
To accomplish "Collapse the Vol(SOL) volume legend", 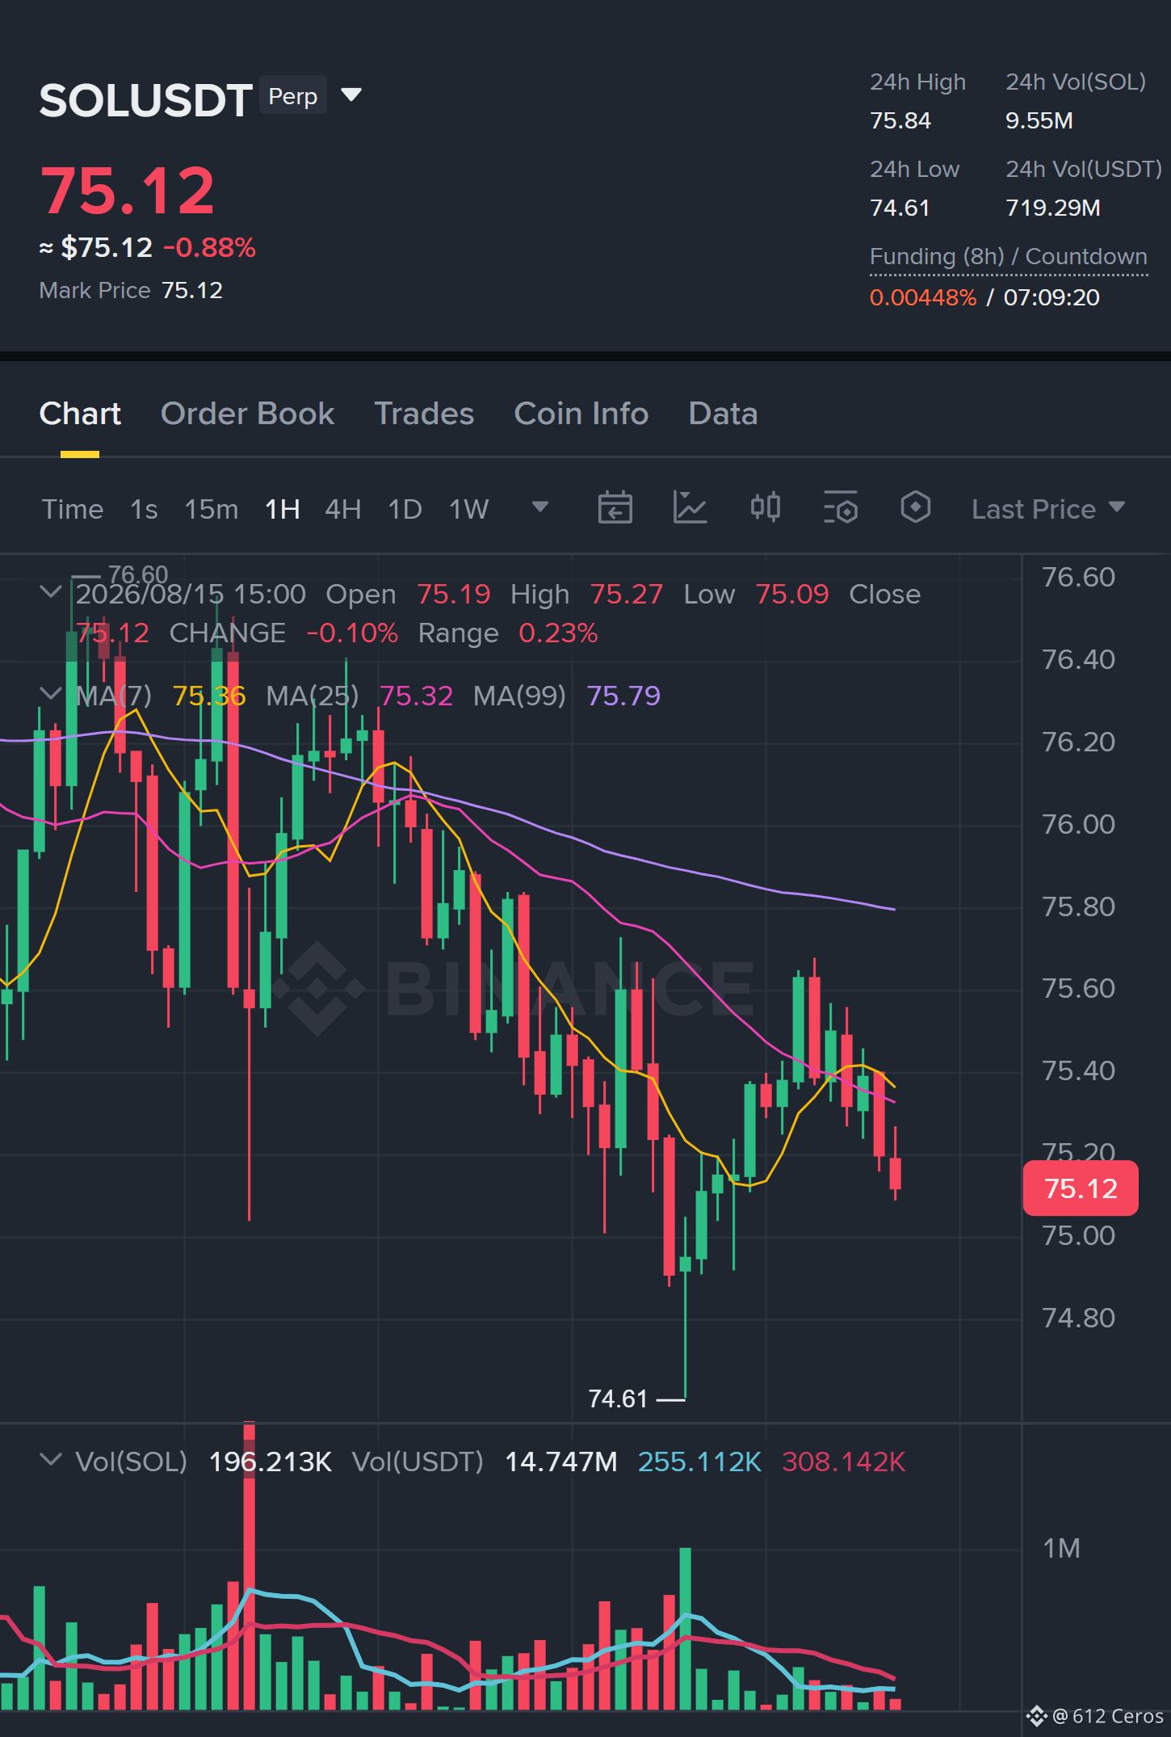I will (50, 1460).
